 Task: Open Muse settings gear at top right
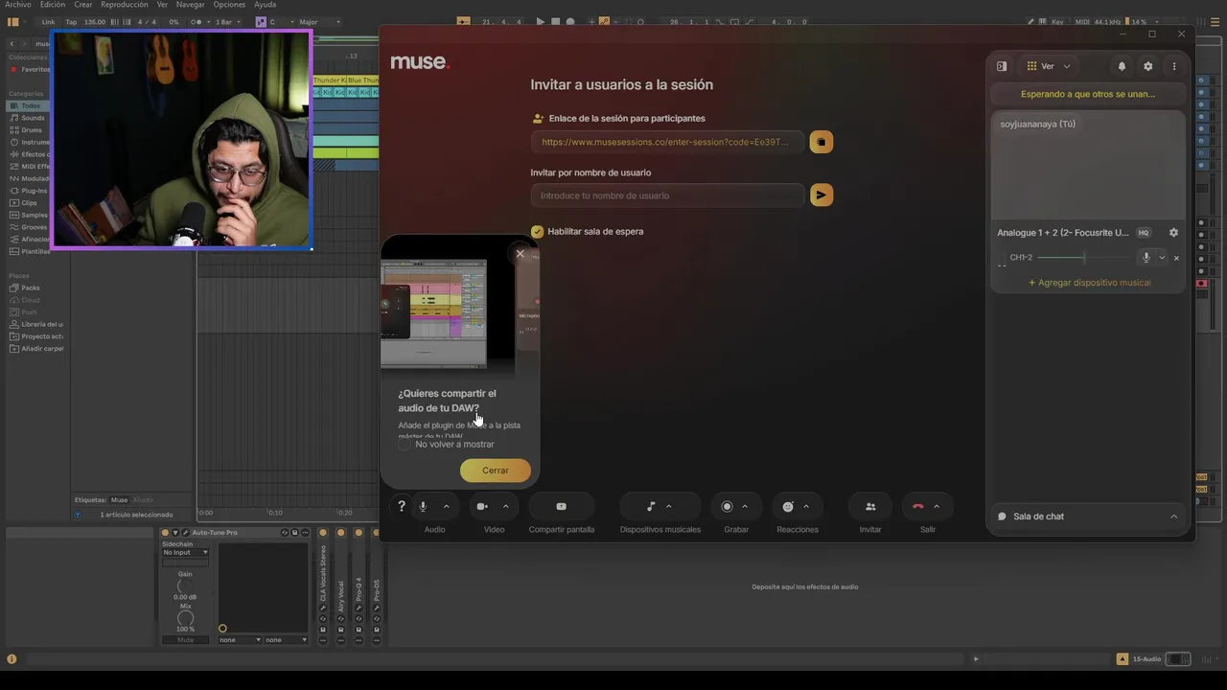pos(1147,66)
